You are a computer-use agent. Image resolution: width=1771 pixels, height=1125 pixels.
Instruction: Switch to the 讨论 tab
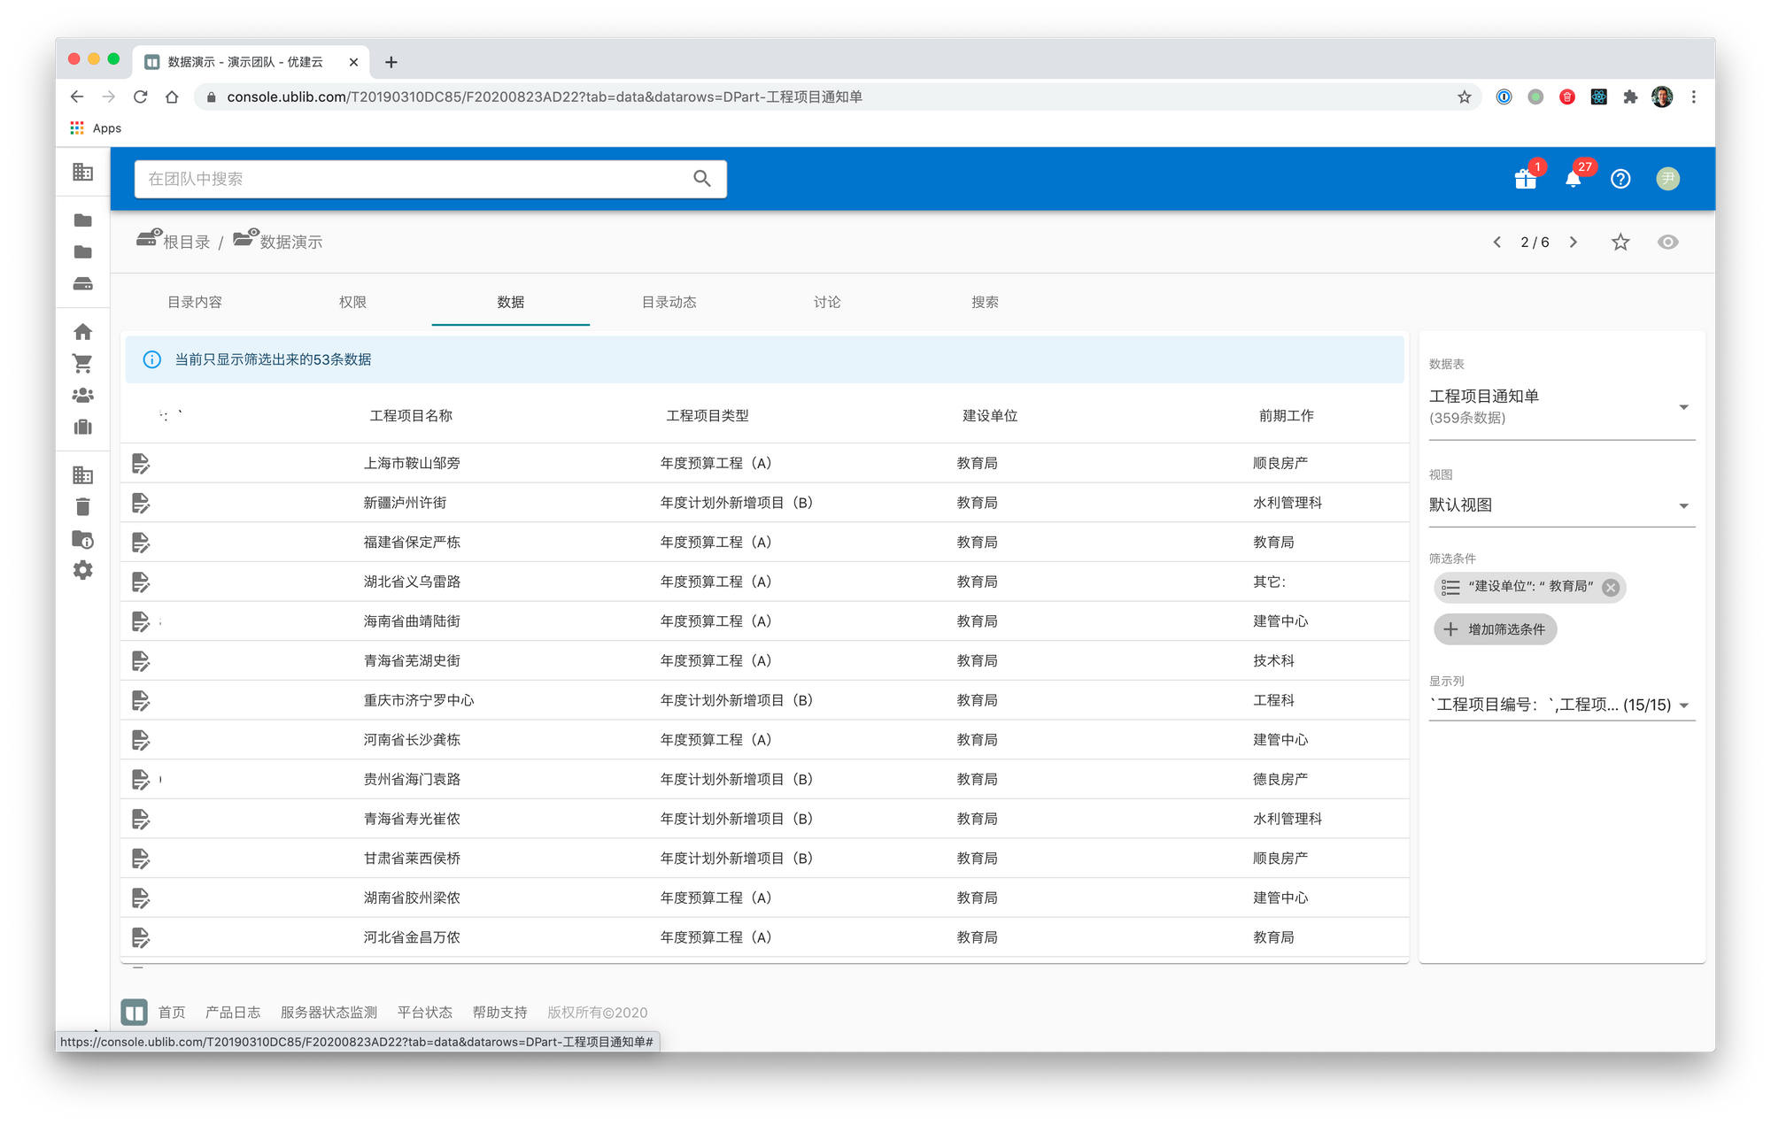(x=827, y=302)
